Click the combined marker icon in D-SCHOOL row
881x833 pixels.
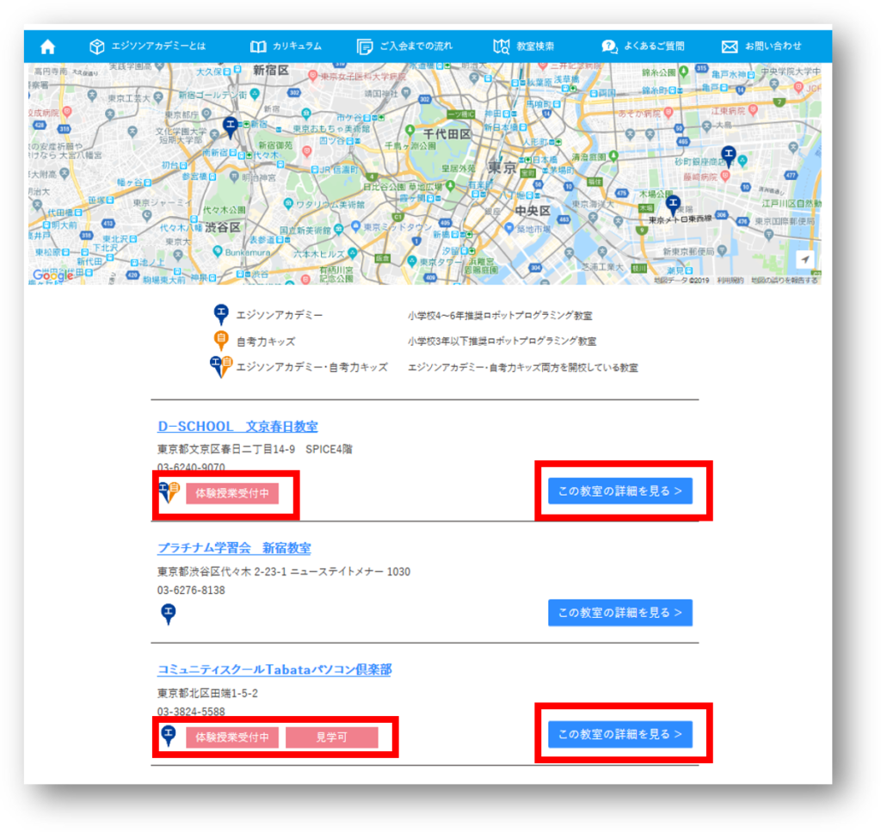(169, 492)
